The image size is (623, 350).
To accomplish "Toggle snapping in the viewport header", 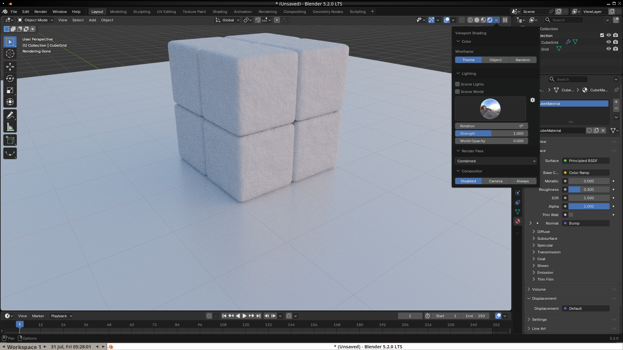I will (258, 20).
